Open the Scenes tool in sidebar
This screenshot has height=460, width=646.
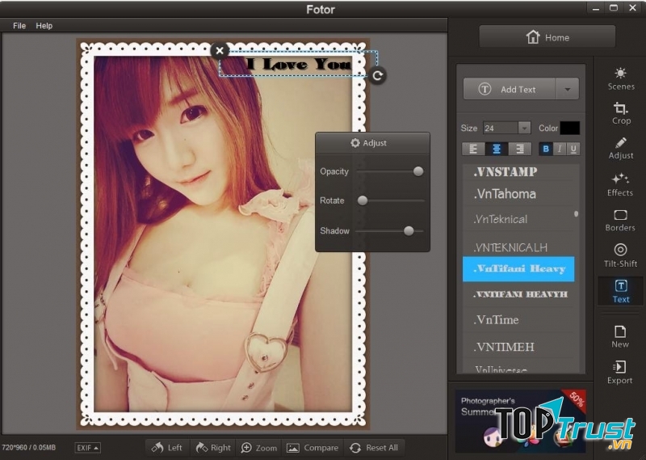click(620, 78)
